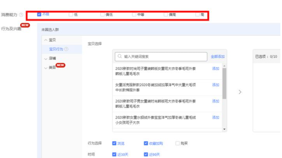Check the 中等 spending-power checkbox
The height and width of the screenshot is (158, 282).
[x=134, y=14]
